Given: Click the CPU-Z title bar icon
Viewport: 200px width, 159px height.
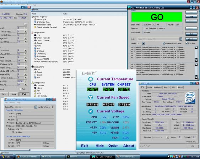Looking at the screenshot, I should (141, 83).
